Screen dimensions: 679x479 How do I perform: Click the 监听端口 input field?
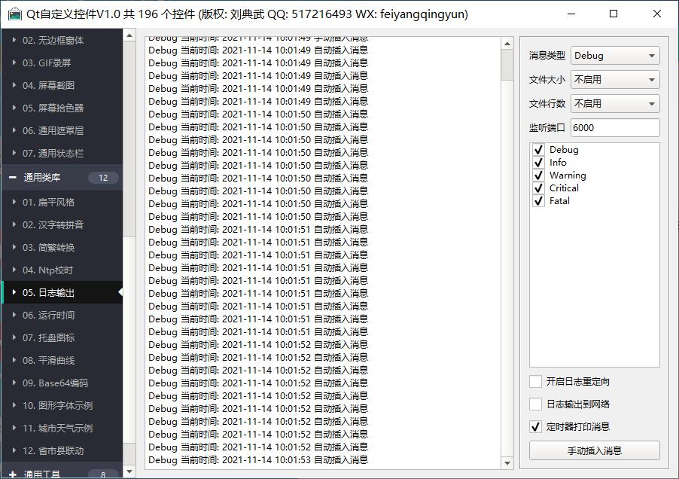pos(615,128)
